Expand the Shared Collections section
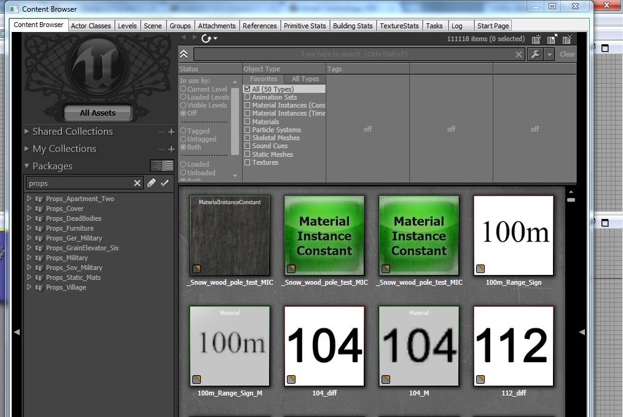Image resolution: width=623 pixels, height=417 pixels. pyautogui.click(x=26, y=132)
